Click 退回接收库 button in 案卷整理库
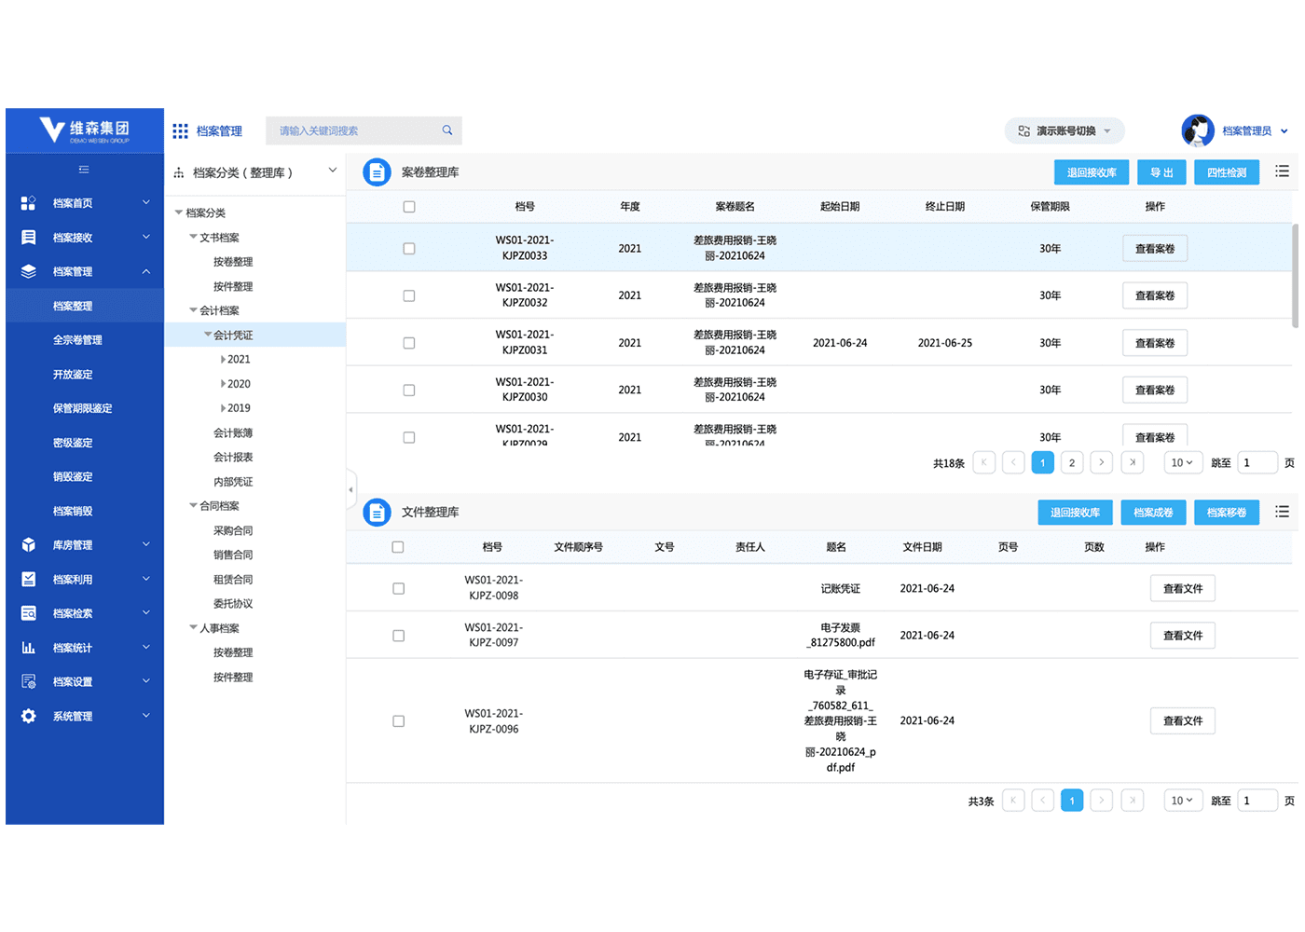1305x932 pixels. pos(1092,172)
